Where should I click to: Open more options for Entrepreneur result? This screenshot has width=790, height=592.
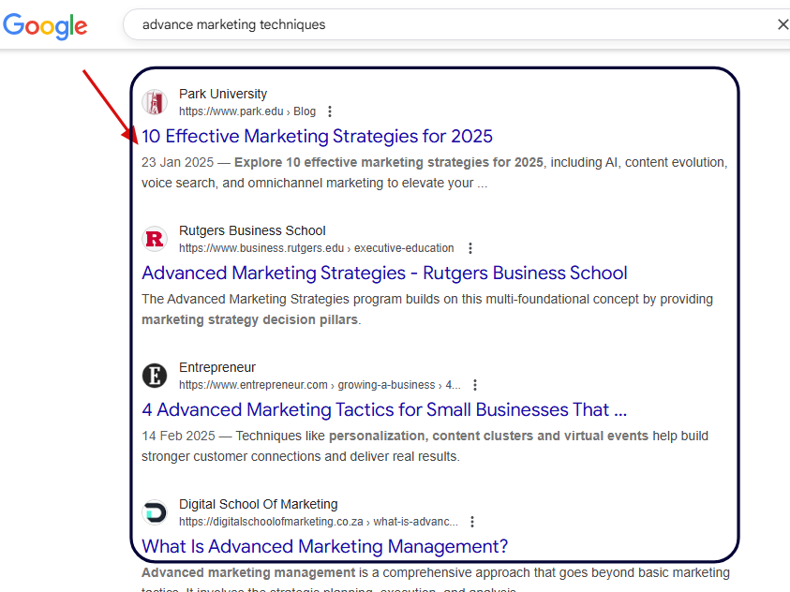(x=474, y=385)
